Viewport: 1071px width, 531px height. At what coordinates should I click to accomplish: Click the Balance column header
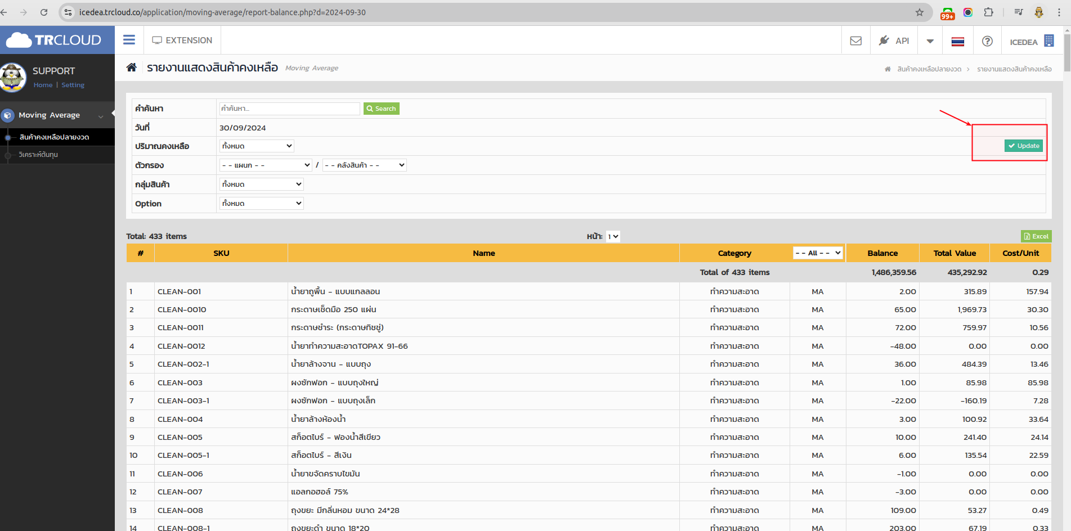[882, 253]
